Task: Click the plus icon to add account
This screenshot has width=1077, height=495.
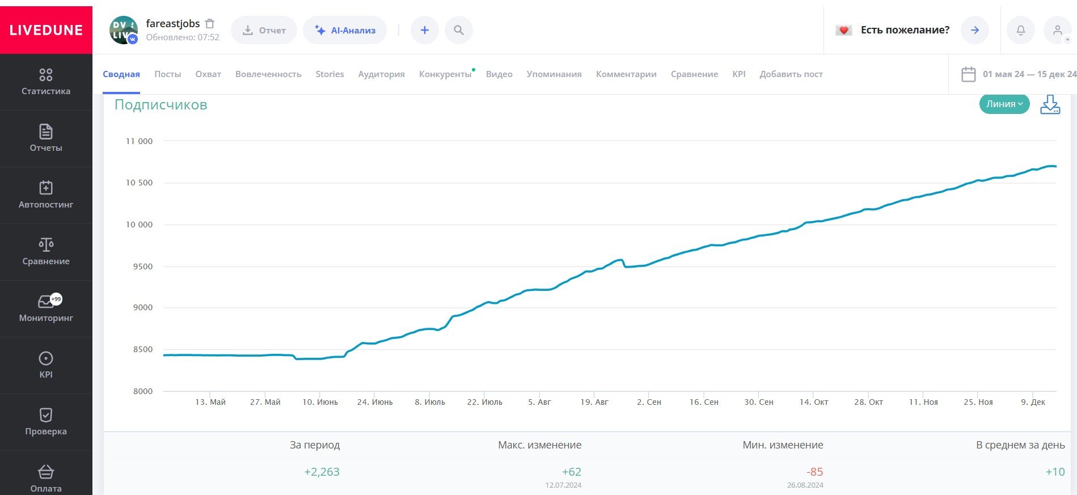Action: (x=424, y=31)
